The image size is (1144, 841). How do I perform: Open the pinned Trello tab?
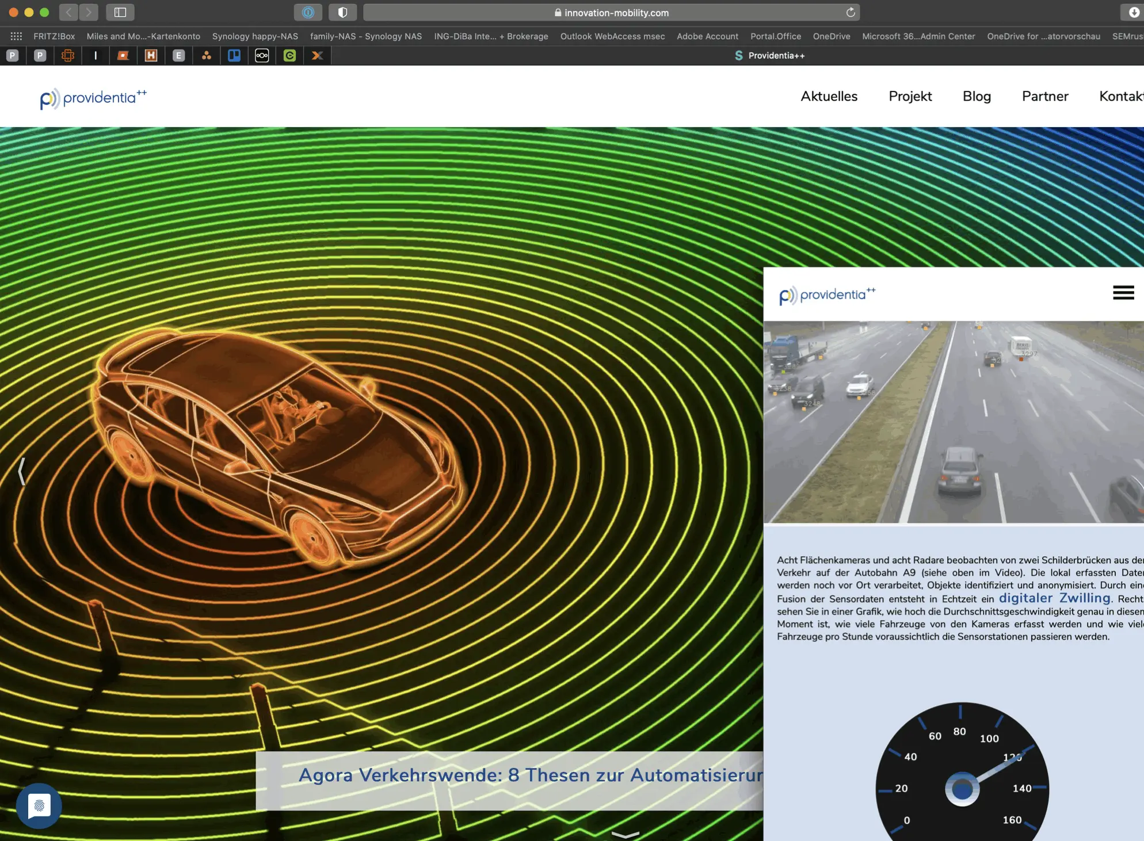pos(234,55)
